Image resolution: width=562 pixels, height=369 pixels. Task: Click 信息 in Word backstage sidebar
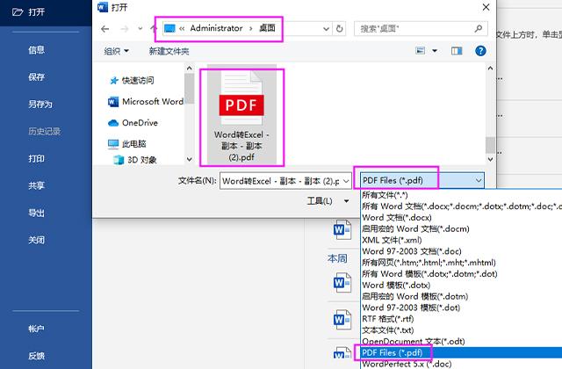tap(37, 49)
